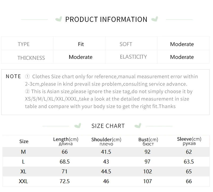Click the Bust(cm) column header
The width and height of the screenshot is (213, 192).
[x=148, y=141]
